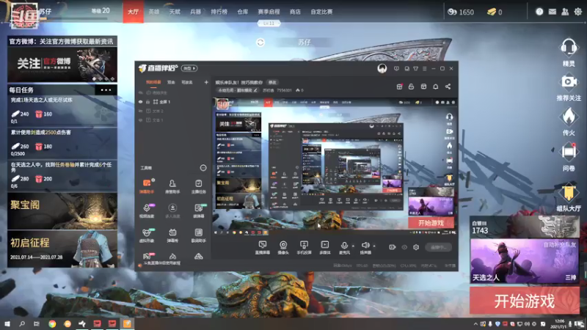The width and height of the screenshot is (587, 330).
Task: Expand toolbox more-options circle button
Action: (x=203, y=168)
